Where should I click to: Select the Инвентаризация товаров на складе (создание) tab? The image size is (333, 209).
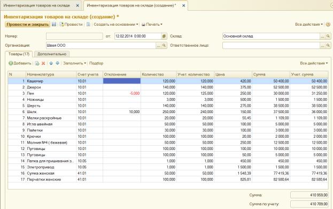pos(131,5)
